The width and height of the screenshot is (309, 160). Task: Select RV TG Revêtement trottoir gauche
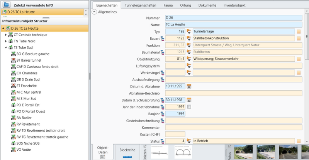42,137
